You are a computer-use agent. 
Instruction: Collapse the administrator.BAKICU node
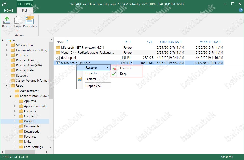(x=10, y=96)
